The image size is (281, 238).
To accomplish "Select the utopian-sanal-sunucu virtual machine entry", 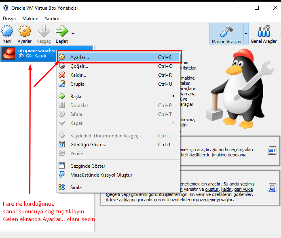I will [x=29, y=53].
